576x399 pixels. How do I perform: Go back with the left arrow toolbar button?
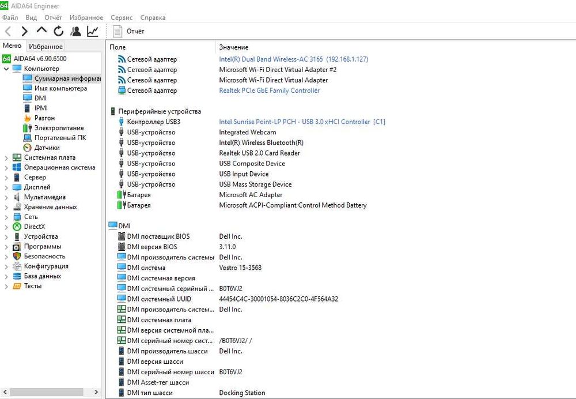(8, 32)
